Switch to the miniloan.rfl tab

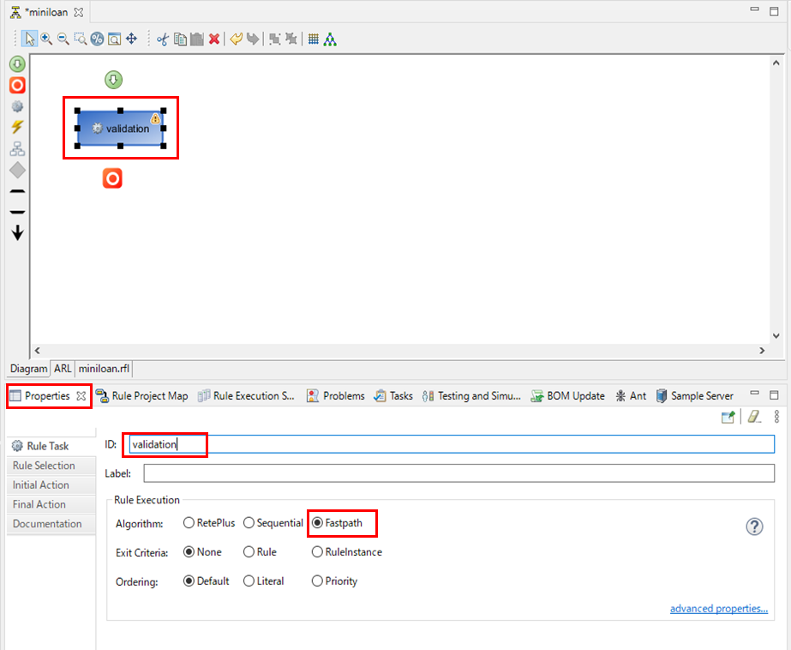pyautogui.click(x=104, y=369)
